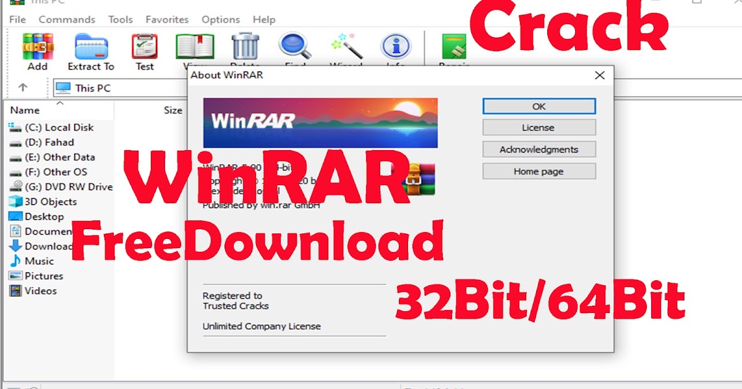This screenshot has height=389, width=742.
Task: Click the Pictures folder icon
Action: coord(15,275)
